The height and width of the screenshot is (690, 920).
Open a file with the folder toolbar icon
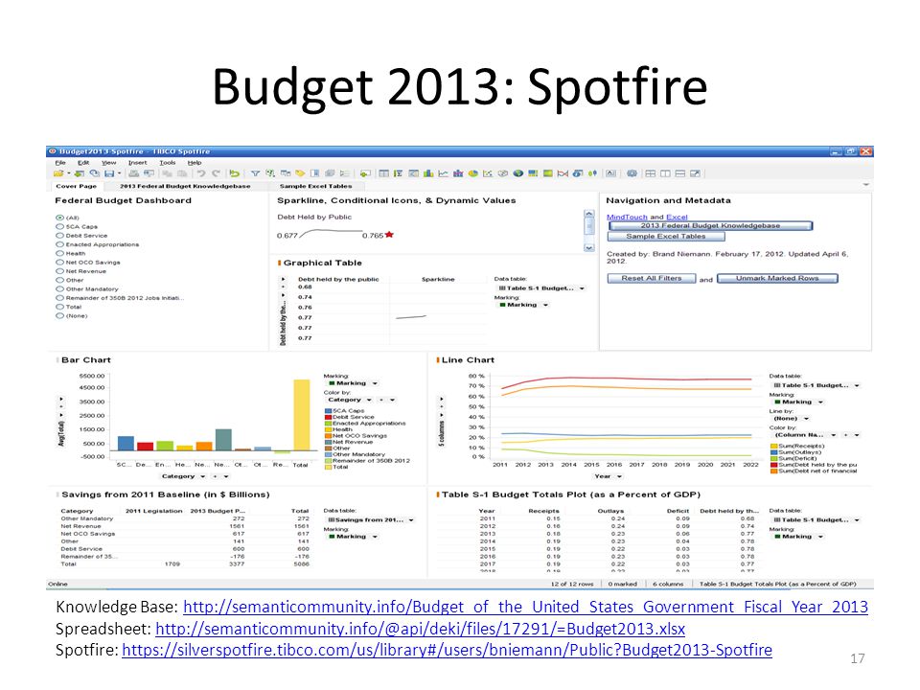pyautogui.click(x=58, y=173)
